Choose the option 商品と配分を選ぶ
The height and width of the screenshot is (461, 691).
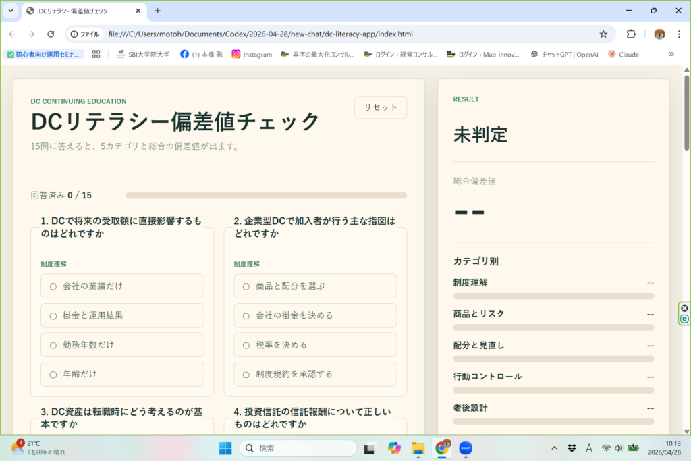[315, 286]
